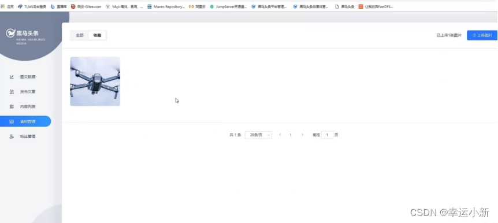This screenshot has height=223, width=498.
Task: Go to next page with the right arrow
Action: pyautogui.click(x=302, y=135)
